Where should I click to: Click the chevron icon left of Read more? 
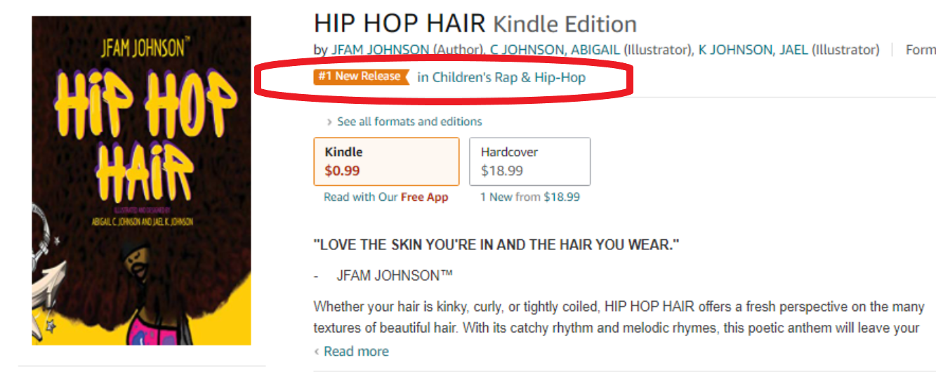coord(317,352)
